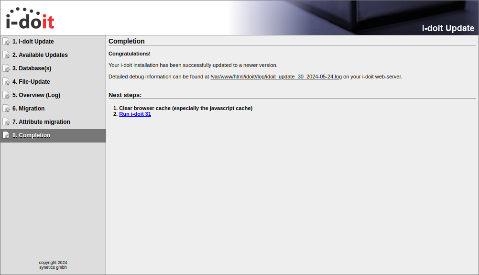
Task: Click the icon beside Overview (Log) step
Action: pos(6,95)
